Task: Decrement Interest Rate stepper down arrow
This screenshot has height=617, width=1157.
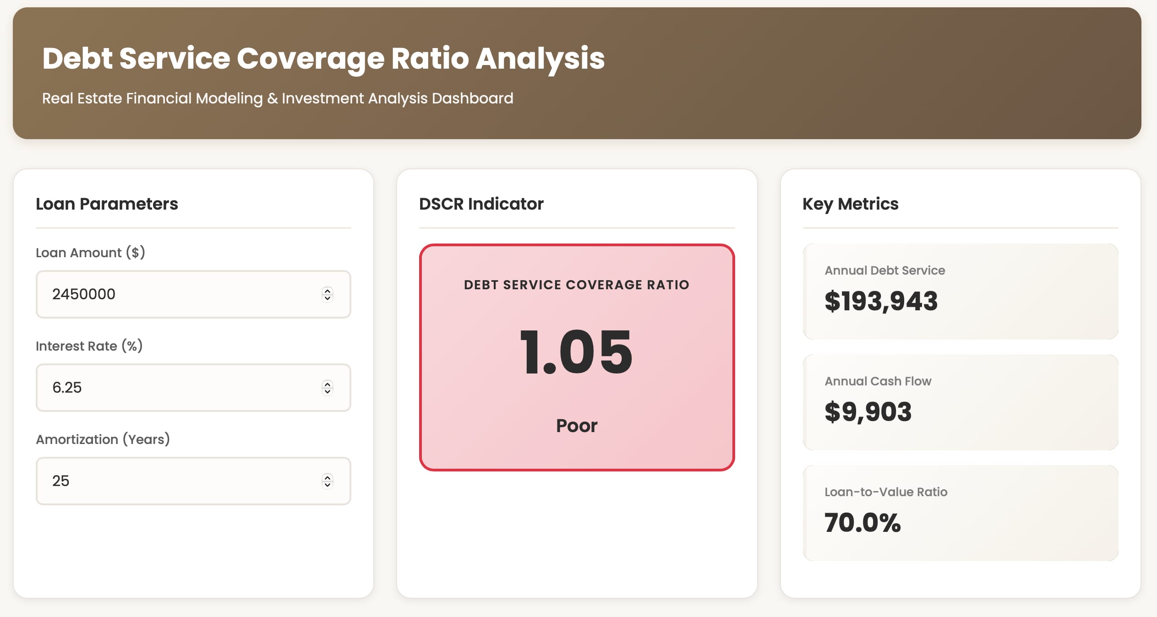Action: (x=327, y=392)
